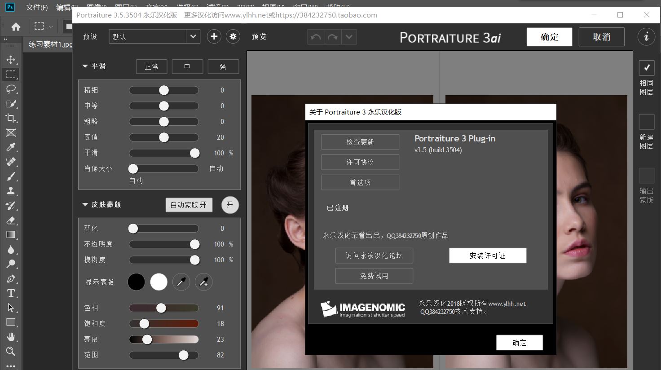Image resolution: width=661 pixels, height=370 pixels.
Task: Redo the Portraiture adjustment
Action: coord(333,37)
